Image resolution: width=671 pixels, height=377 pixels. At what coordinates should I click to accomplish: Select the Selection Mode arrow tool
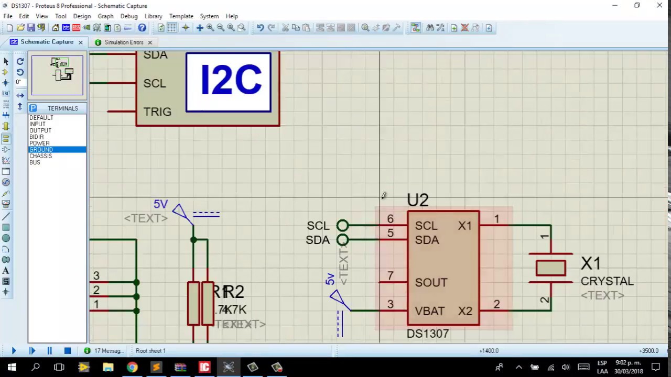6,62
